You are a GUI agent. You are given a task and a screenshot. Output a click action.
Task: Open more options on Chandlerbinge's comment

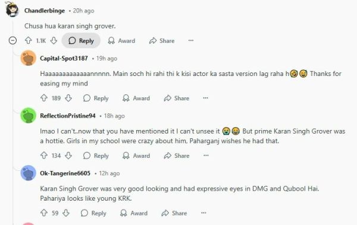pos(191,40)
